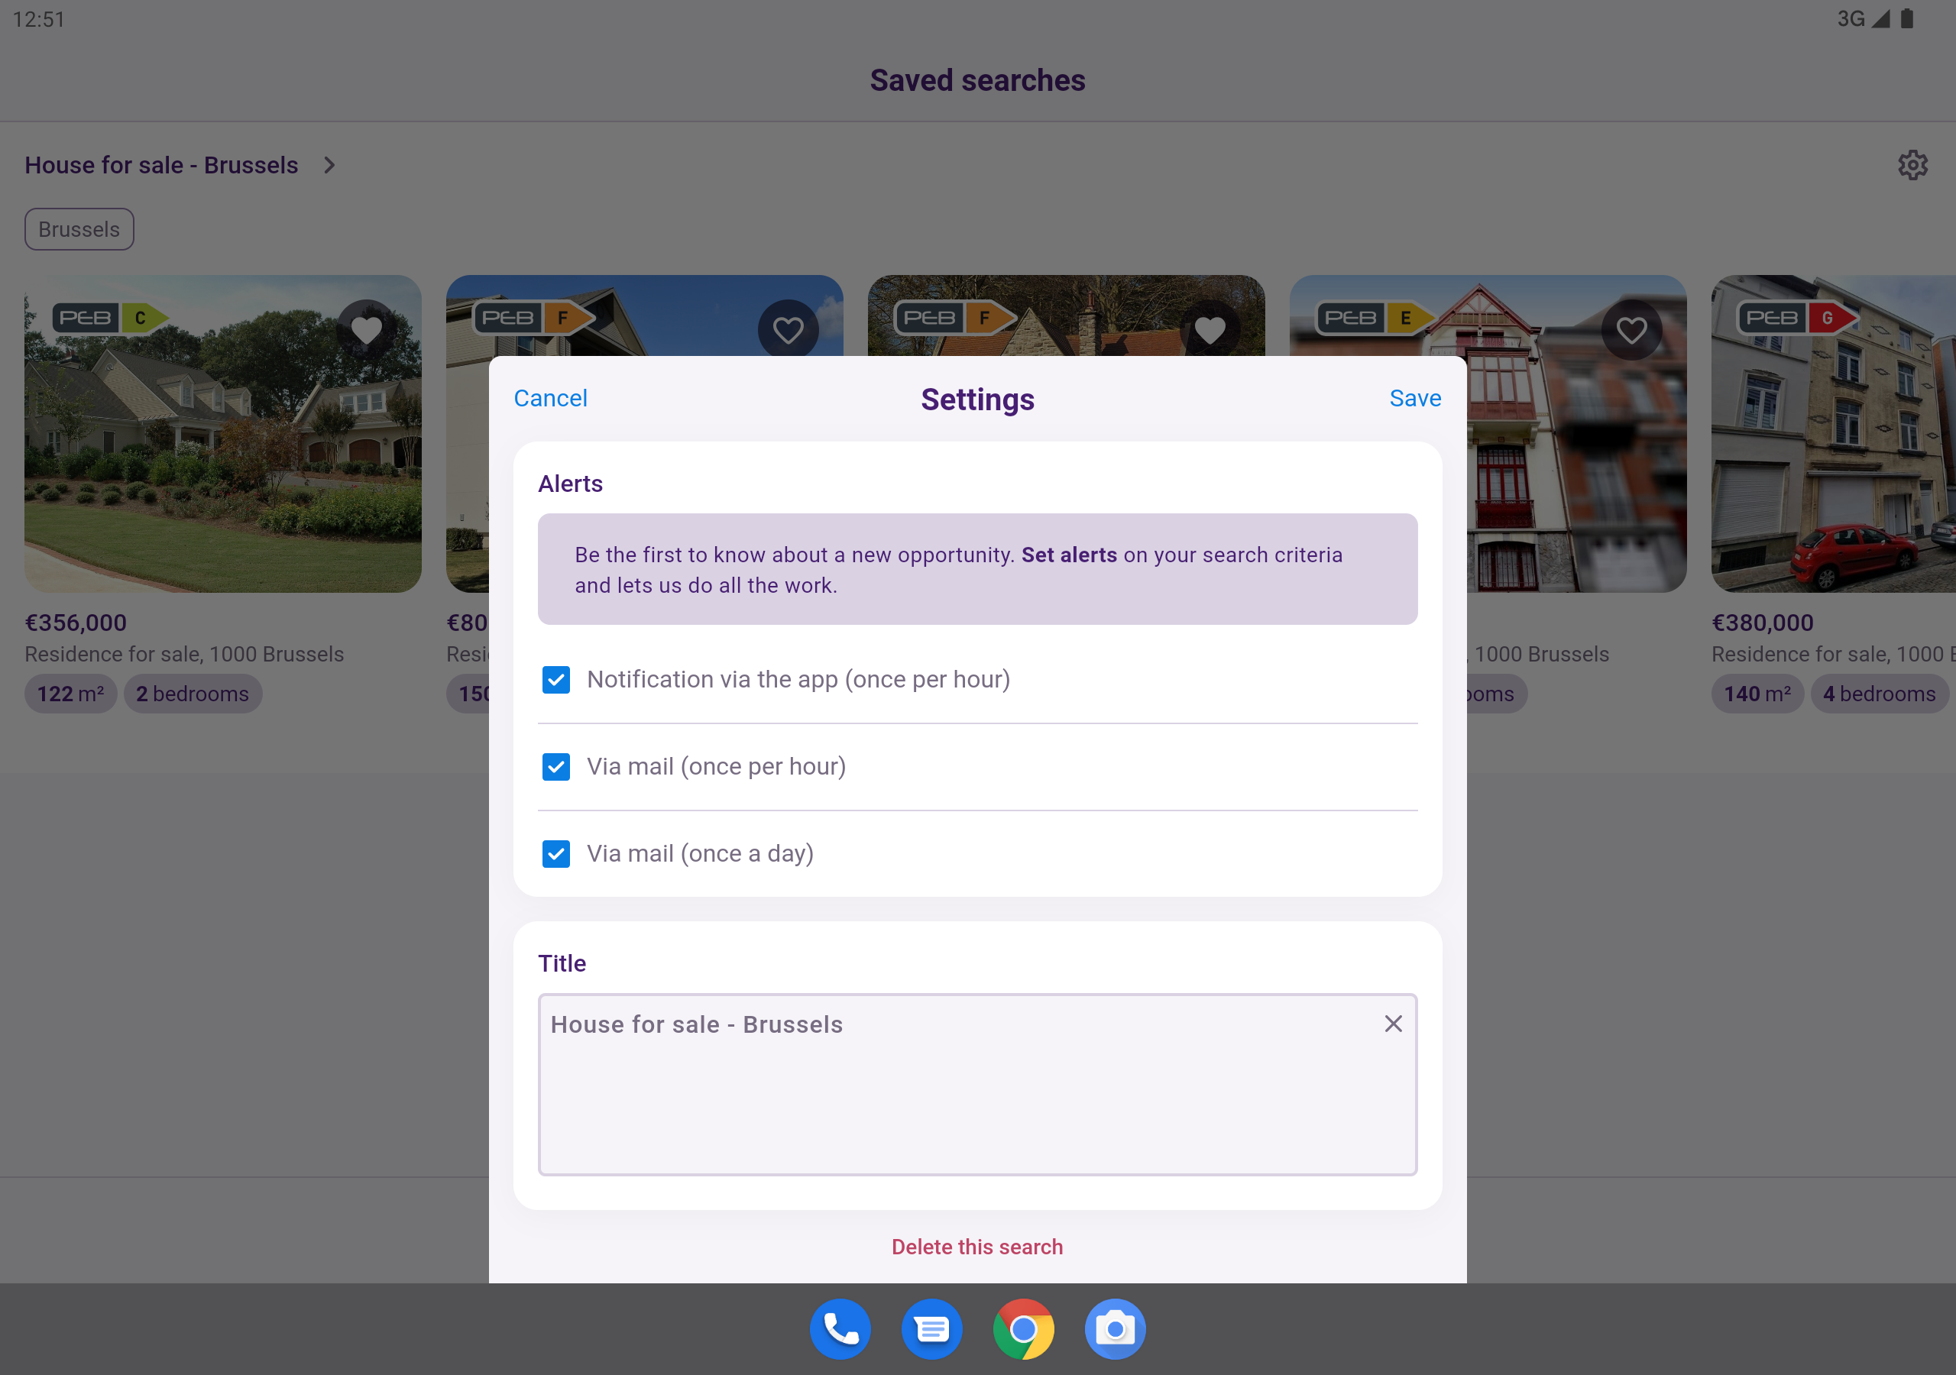Image resolution: width=1956 pixels, height=1375 pixels.
Task: Clear the title text using the X icon
Action: (x=1393, y=1023)
